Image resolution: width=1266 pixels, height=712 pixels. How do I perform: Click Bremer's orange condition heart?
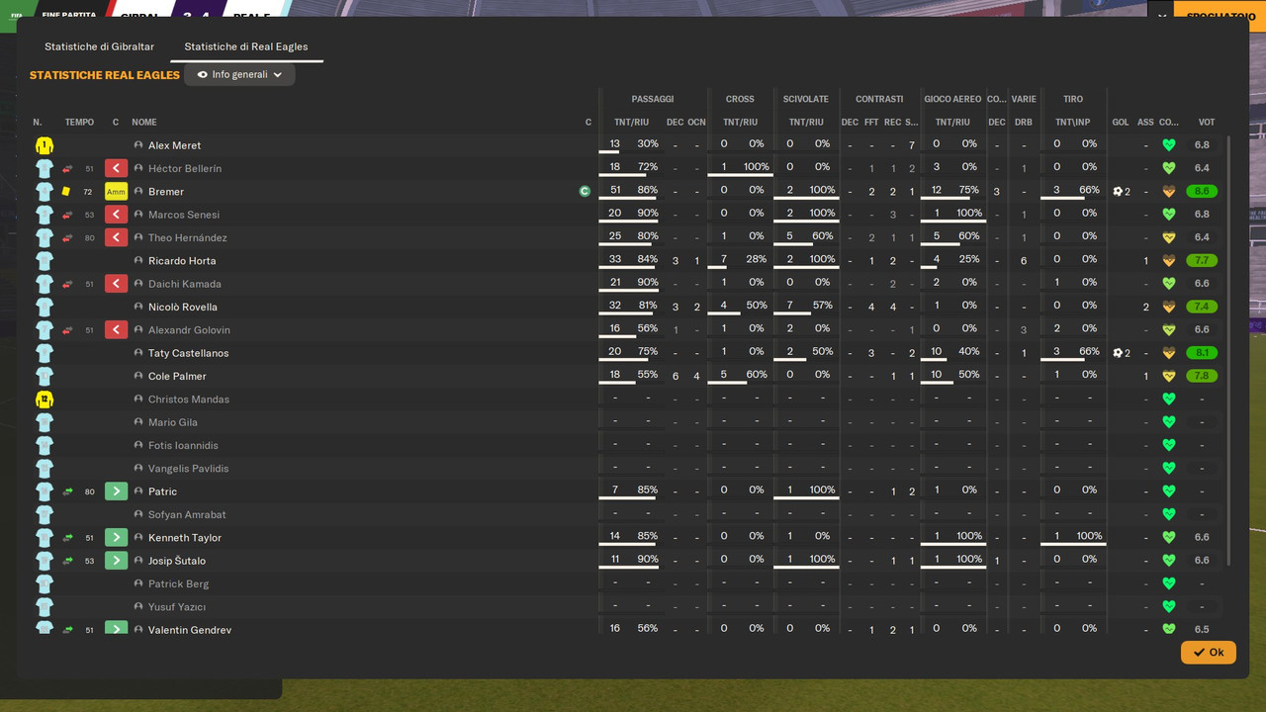click(x=1168, y=192)
